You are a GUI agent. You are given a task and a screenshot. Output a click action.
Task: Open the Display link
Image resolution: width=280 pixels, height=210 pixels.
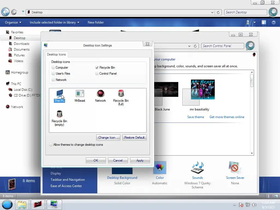coord(56,173)
